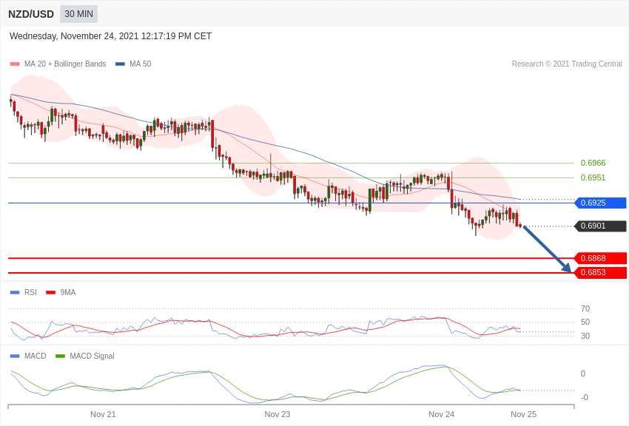Click the Research © 2021 Trading Central credit
629x426 pixels.
(x=567, y=64)
